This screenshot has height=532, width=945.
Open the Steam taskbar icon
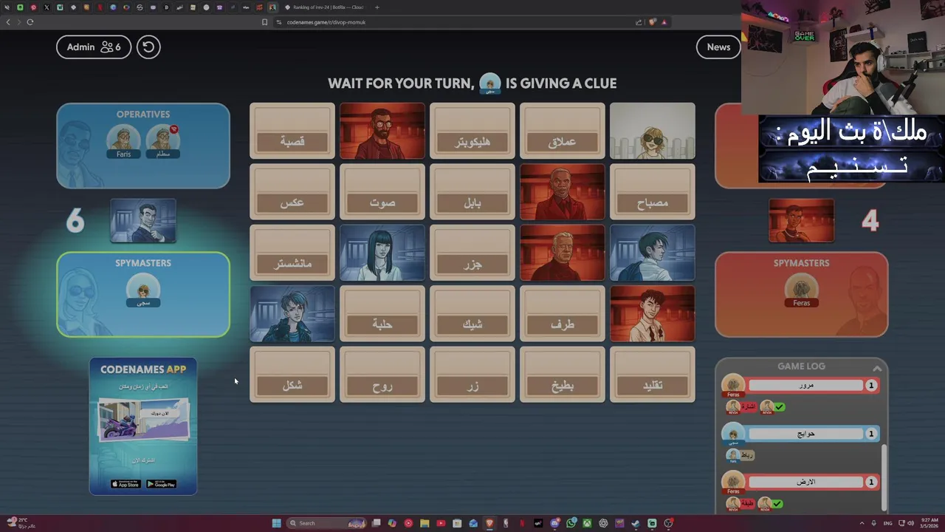(636, 523)
